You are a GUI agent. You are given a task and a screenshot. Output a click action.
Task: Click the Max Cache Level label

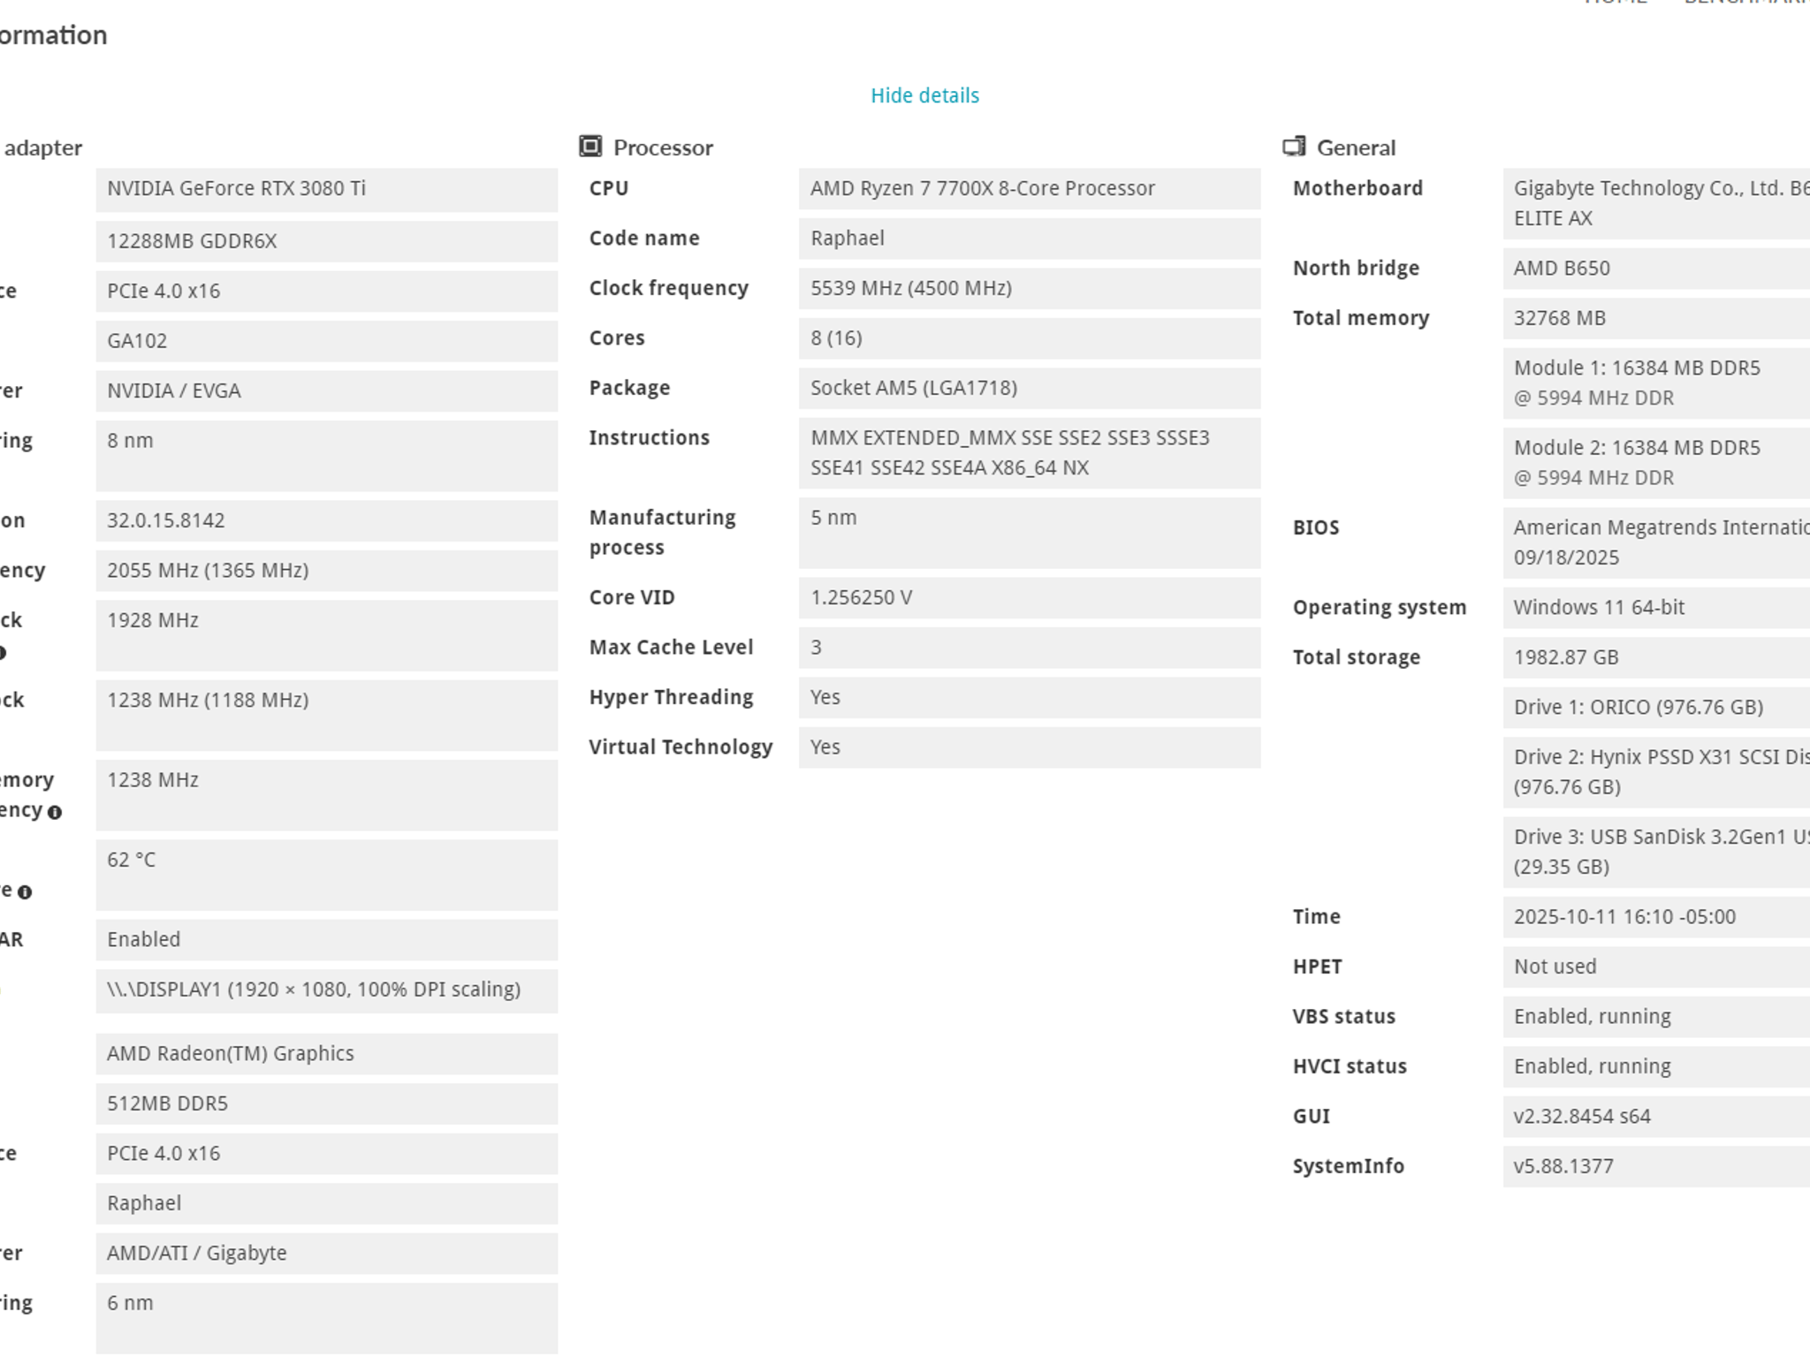click(x=671, y=648)
